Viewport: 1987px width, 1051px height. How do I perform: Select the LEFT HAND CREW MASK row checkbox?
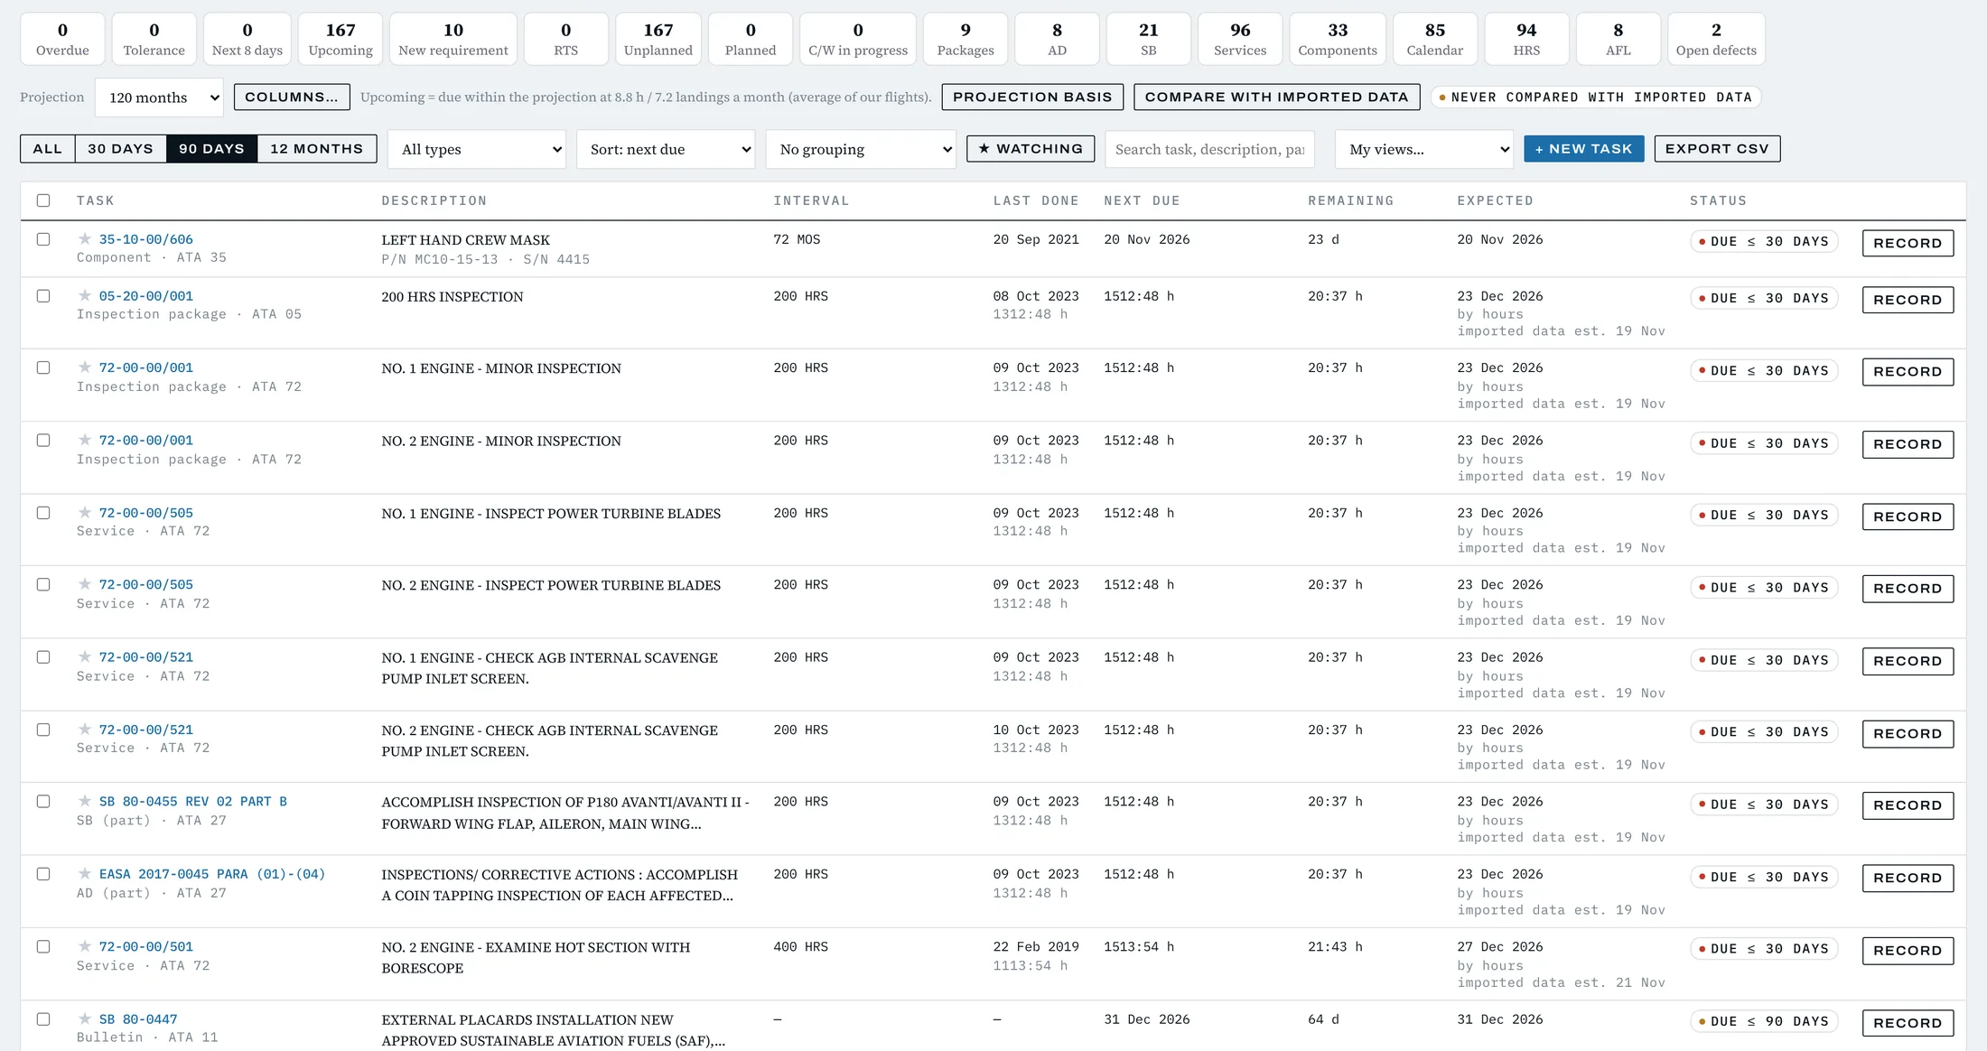[43, 239]
